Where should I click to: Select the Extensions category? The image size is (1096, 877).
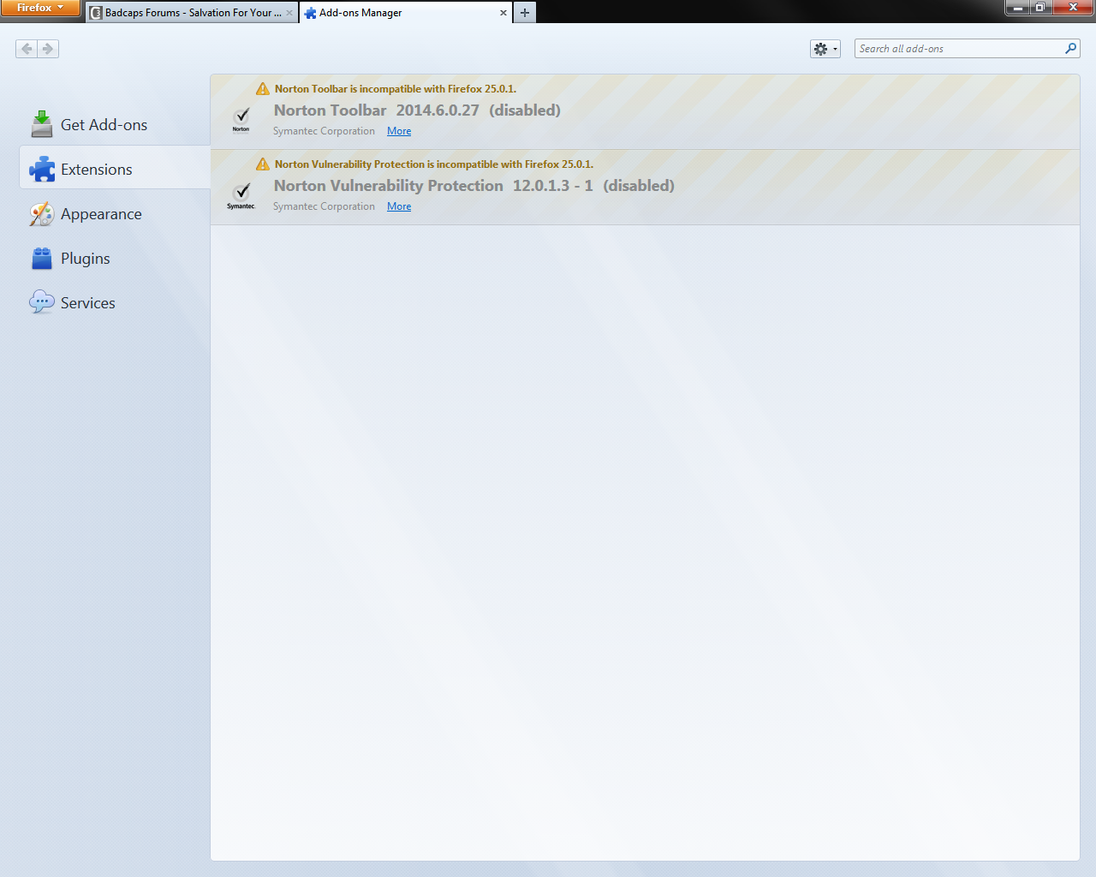[x=115, y=169]
